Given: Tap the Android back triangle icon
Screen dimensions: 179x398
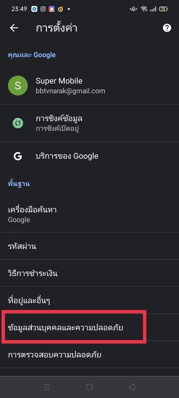Looking at the screenshot, I should pyautogui.click(x=132, y=387).
